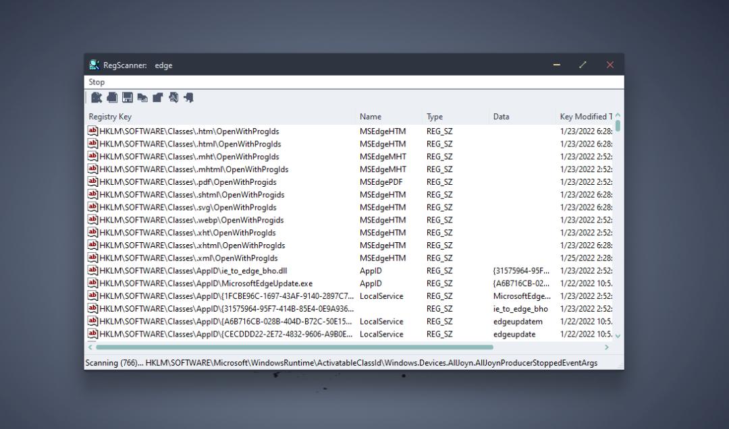Click the string-value icon of the .shtml\OpenWithProgids row
This screenshot has height=429, width=729.
click(92, 194)
